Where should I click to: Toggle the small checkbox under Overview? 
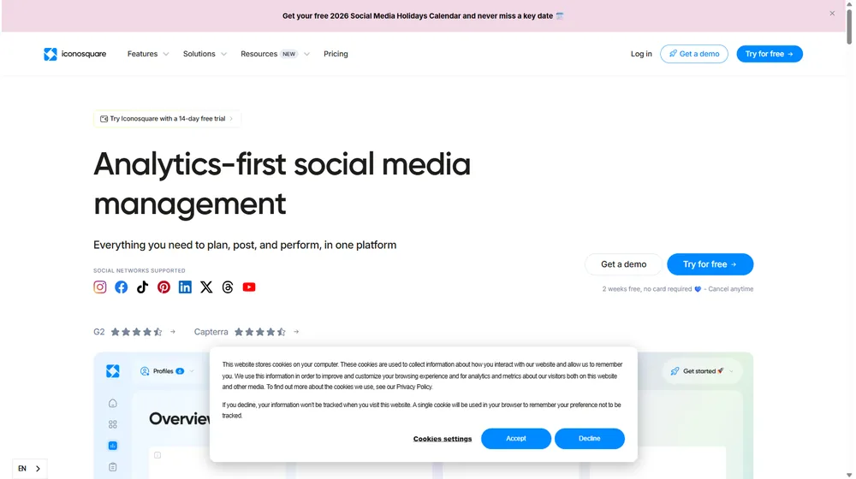pos(158,455)
